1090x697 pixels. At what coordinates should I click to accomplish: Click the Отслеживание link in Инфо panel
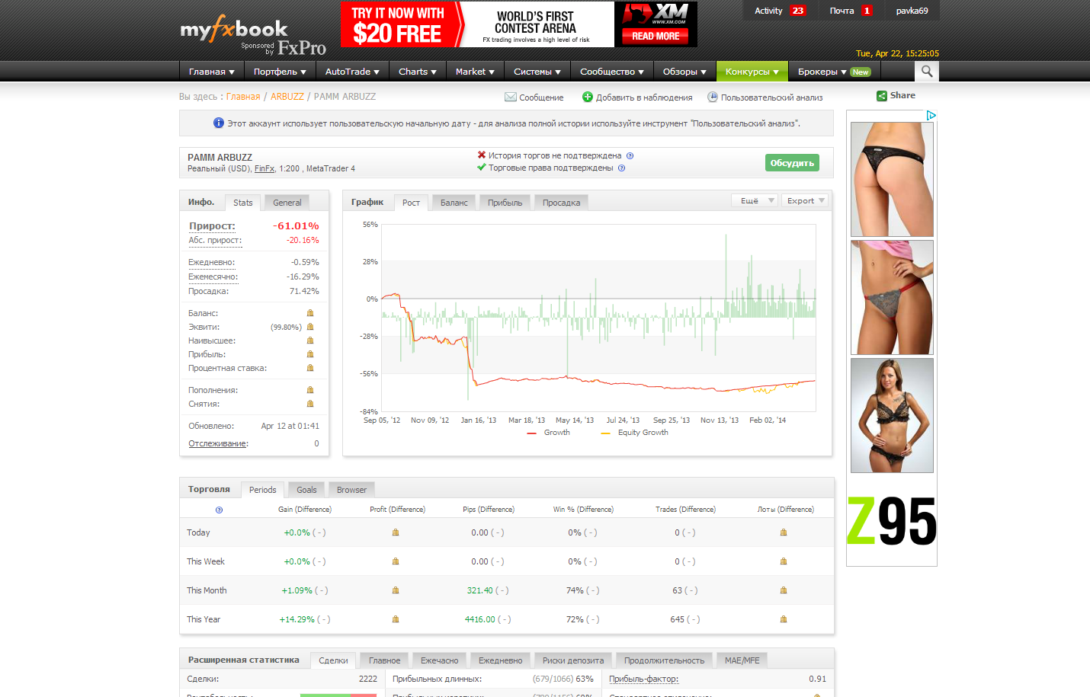coord(218,443)
